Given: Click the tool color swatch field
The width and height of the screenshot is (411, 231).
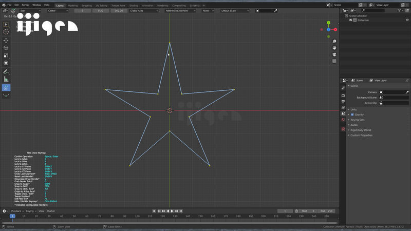Looking at the screenshot, I should click(266, 11).
